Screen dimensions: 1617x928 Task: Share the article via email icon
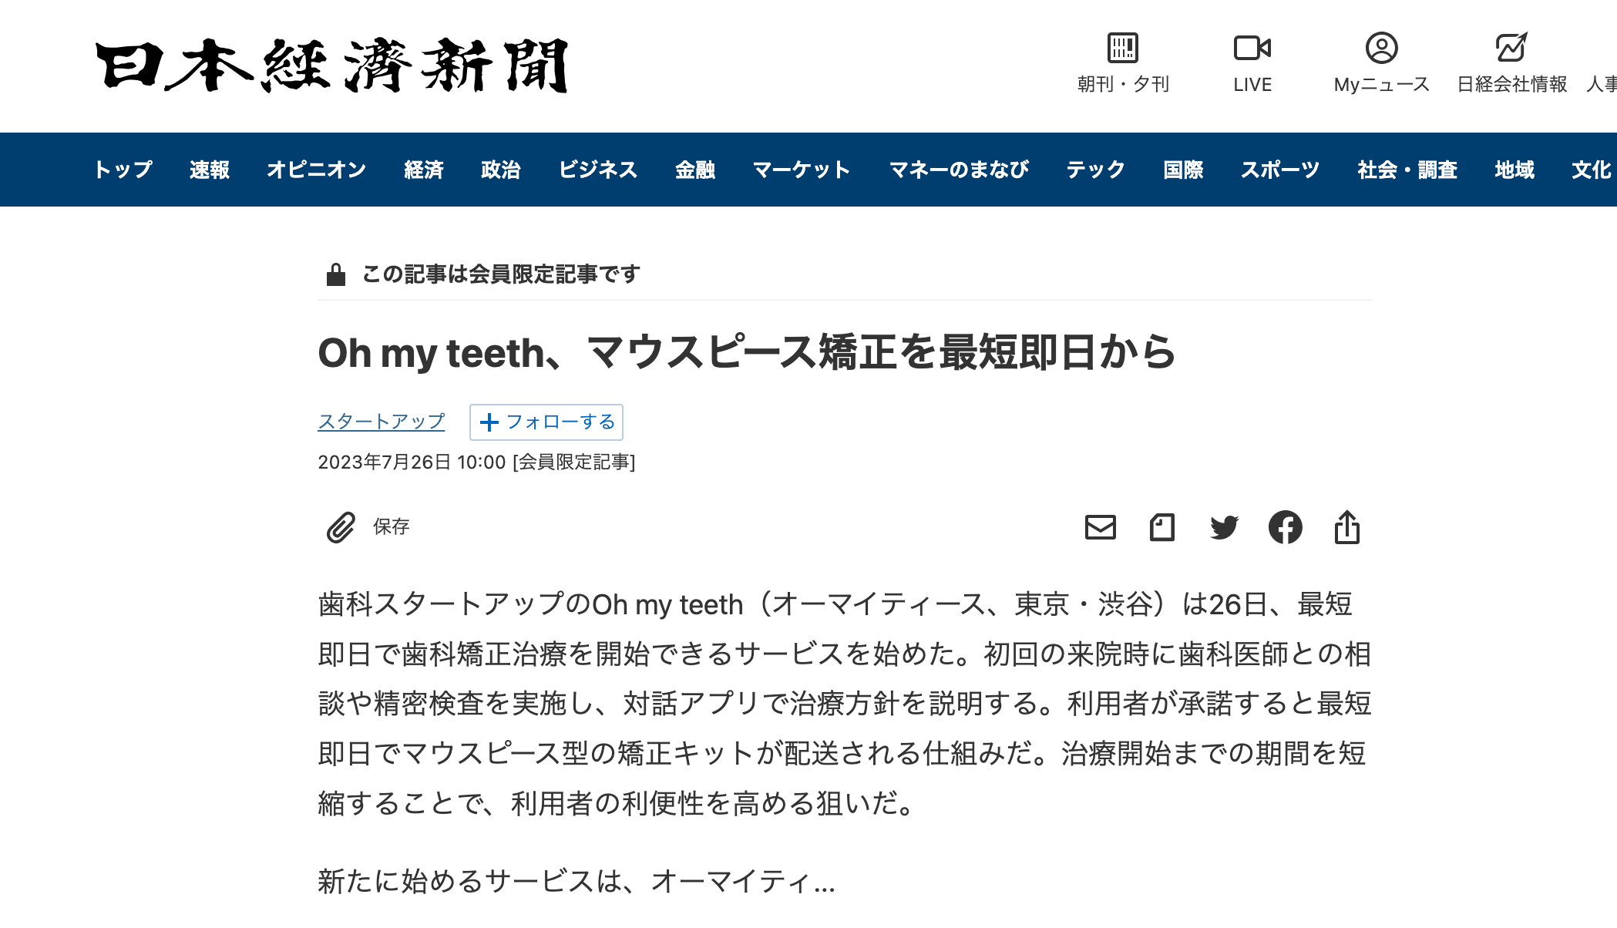(x=1101, y=528)
